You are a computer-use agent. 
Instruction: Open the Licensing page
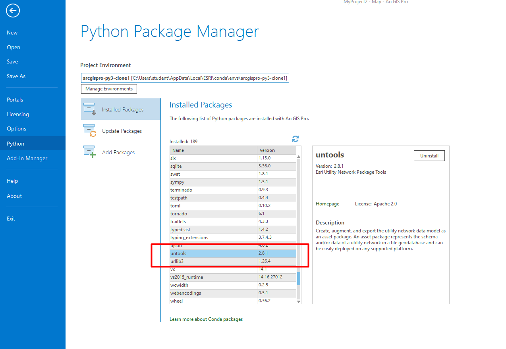[x=18, y=114]
